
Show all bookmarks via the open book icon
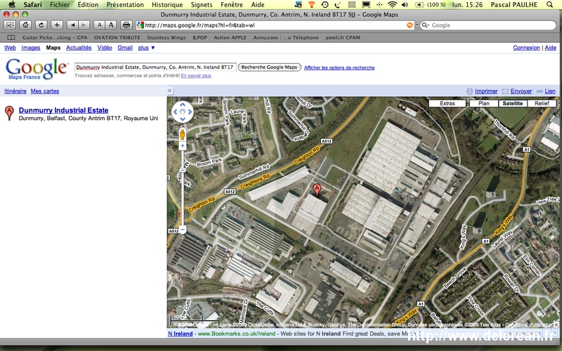[11, 38]
